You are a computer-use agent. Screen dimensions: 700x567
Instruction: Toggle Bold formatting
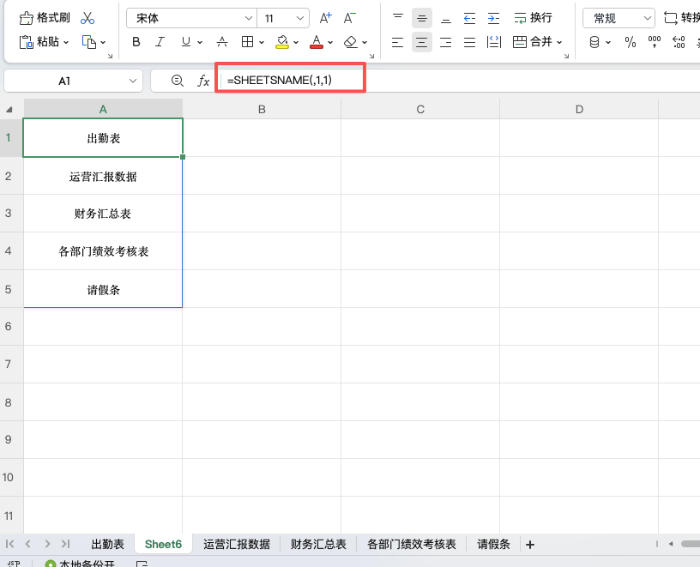pos(136,42)
